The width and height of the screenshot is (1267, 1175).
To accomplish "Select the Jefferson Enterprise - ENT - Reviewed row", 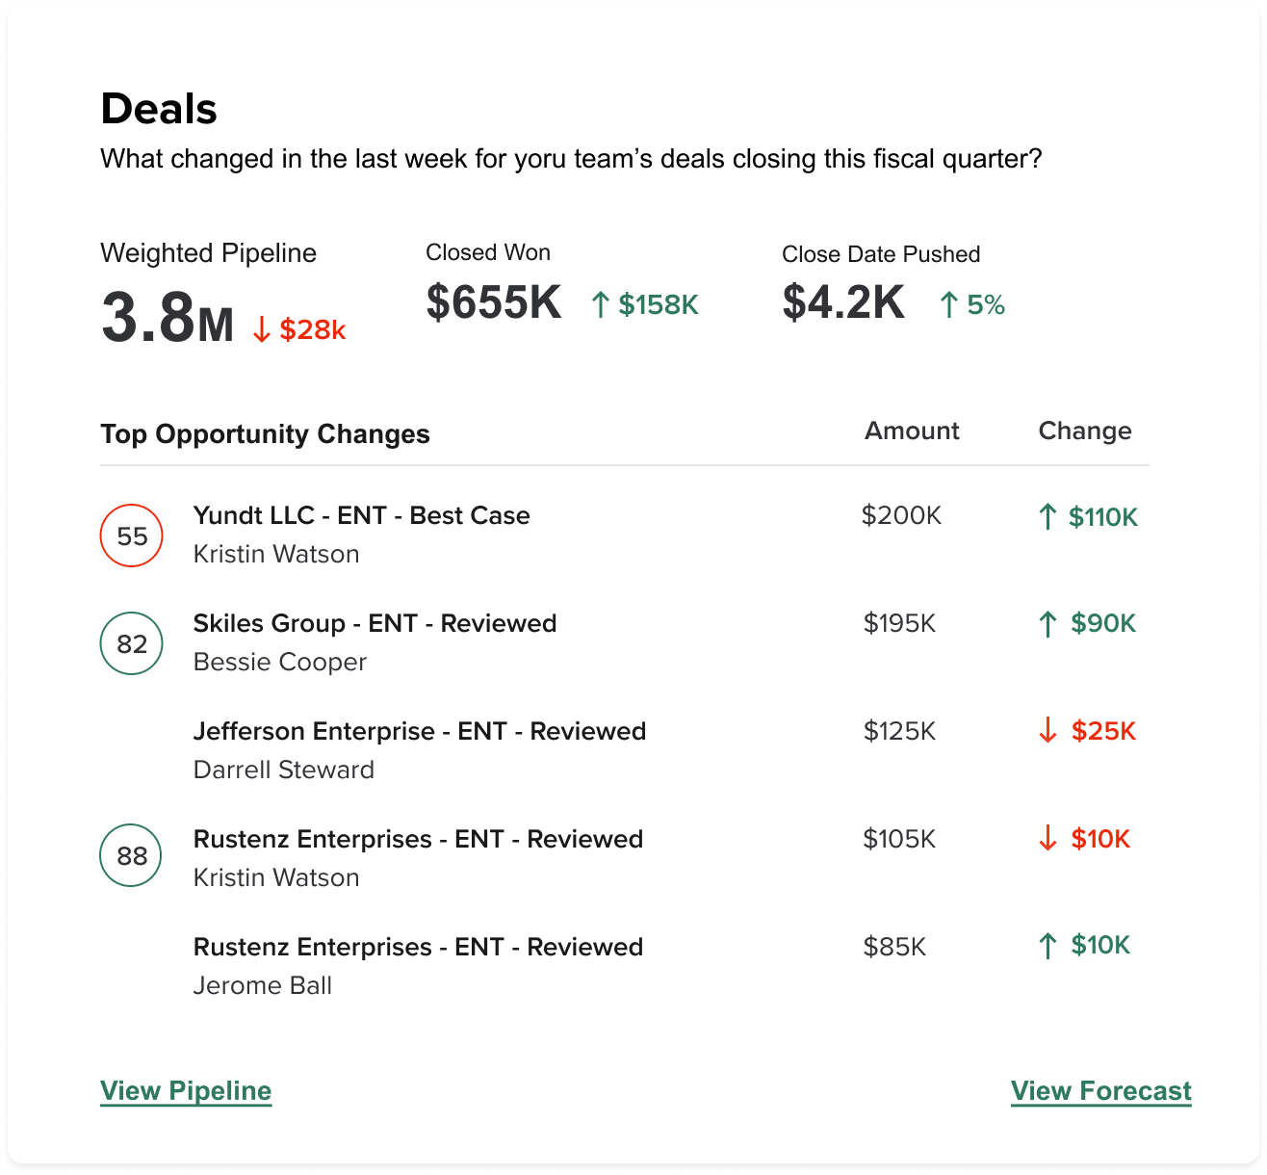I will pyautogui.click(x=420, y=732).
